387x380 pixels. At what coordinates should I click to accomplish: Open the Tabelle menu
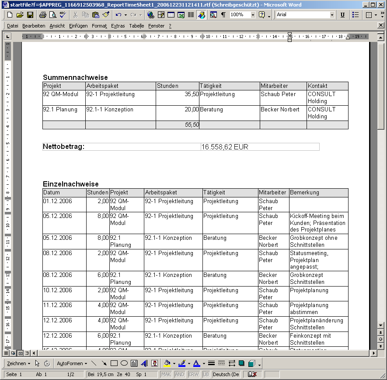point(136,26)
